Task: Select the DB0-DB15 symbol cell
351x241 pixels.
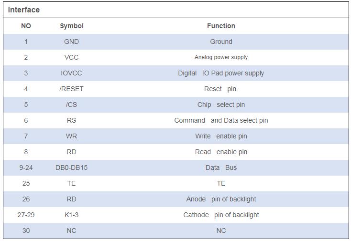Action: coord(71,168)
